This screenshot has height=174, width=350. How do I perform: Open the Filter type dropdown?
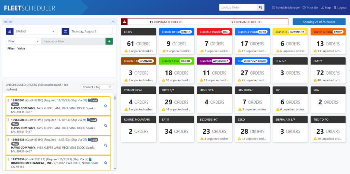[x=24, y=41]
